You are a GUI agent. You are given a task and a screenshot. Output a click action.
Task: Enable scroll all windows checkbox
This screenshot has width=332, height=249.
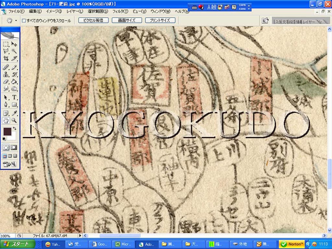pos(24,20)
